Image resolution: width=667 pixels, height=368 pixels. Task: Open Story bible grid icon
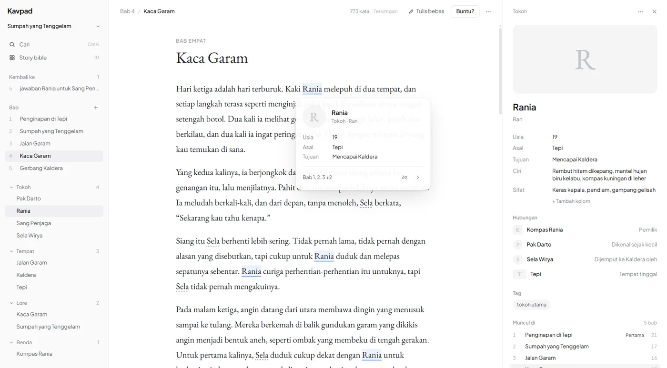[x=12, y=58]
